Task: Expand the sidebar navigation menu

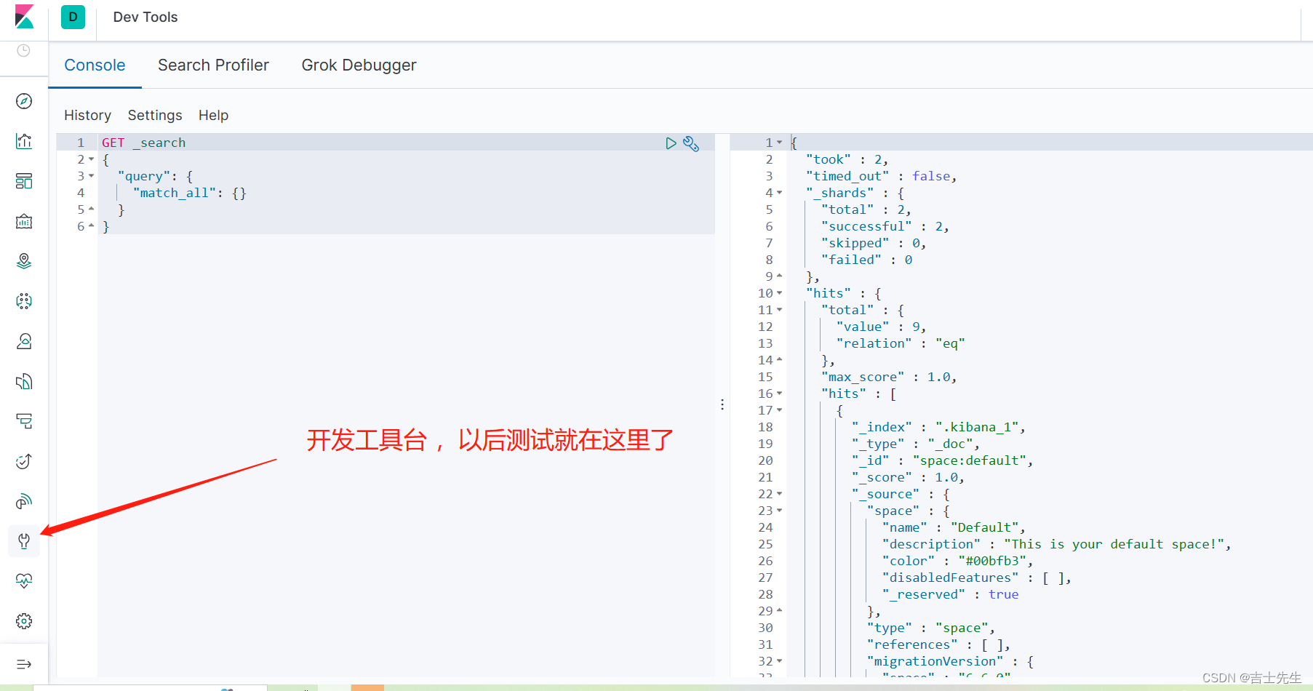Action: tap(24, 664)
